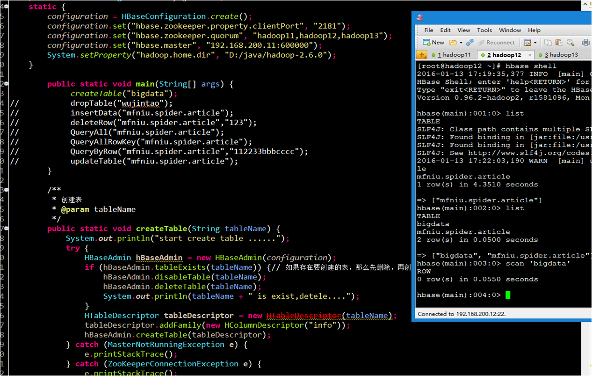The width and height of the screenshot is (592, 376).
Task: Click the Paste clipboard icon
Action: (x=560, y=42)
